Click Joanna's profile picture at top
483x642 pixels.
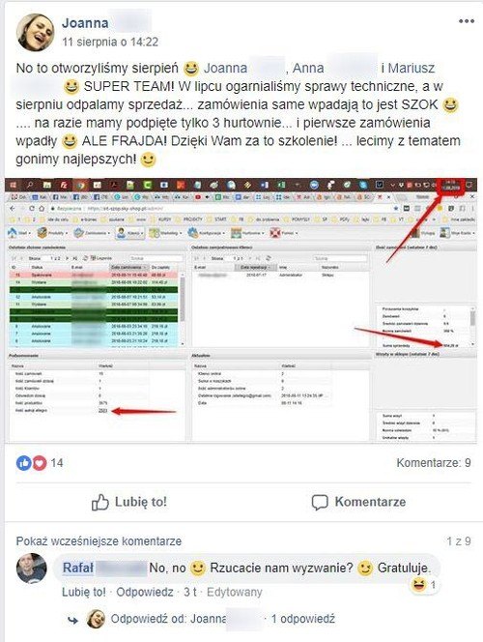(x=35, y=32)
